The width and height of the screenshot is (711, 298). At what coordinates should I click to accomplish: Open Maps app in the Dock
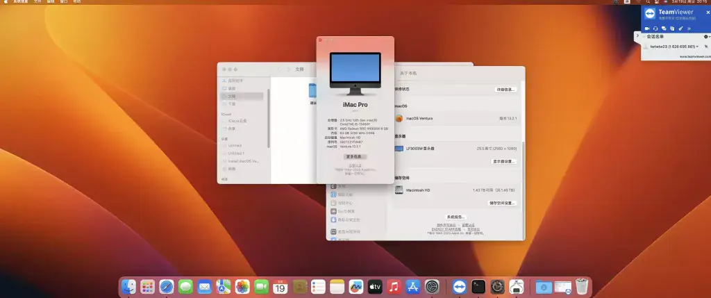click(x=223, y=286)
